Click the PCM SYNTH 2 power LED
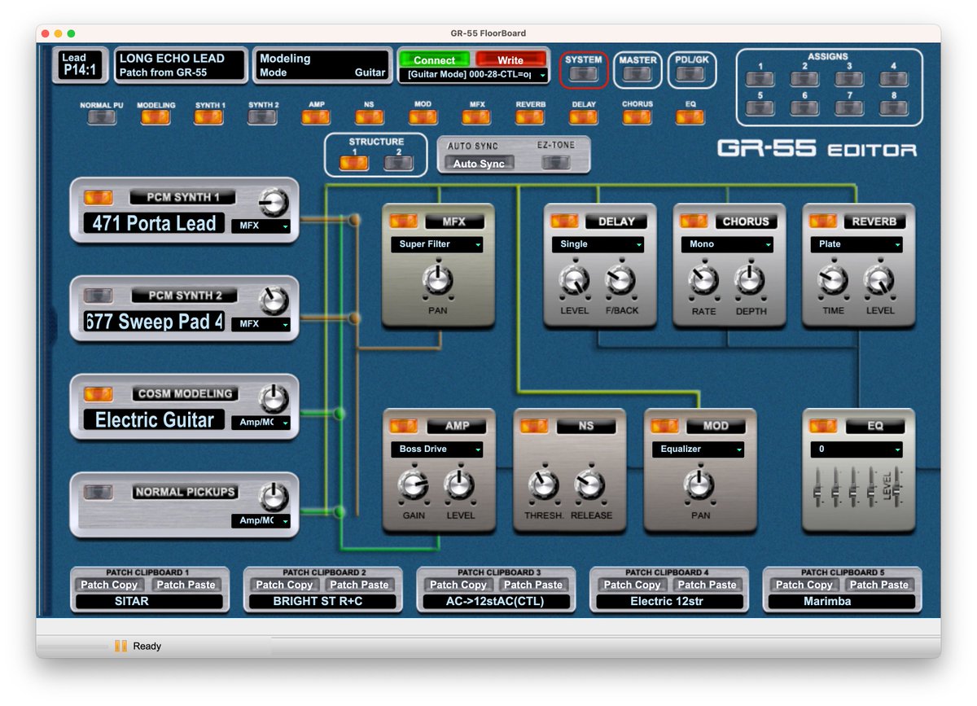 point(99,296)
